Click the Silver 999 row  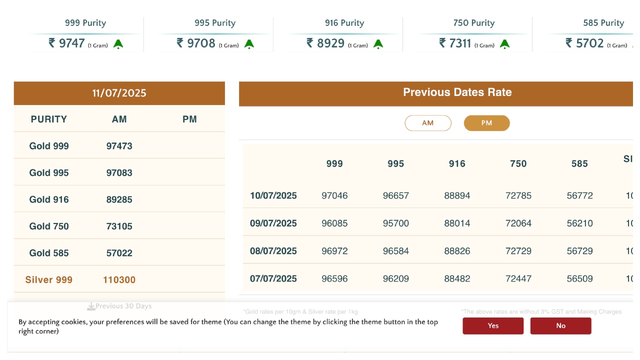[x=49, y=279]
